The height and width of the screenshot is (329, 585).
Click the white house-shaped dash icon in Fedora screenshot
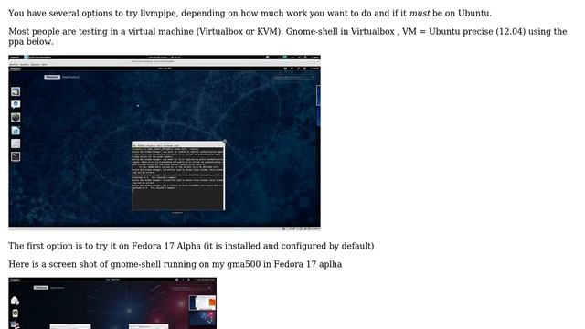[x=15, y=301]
